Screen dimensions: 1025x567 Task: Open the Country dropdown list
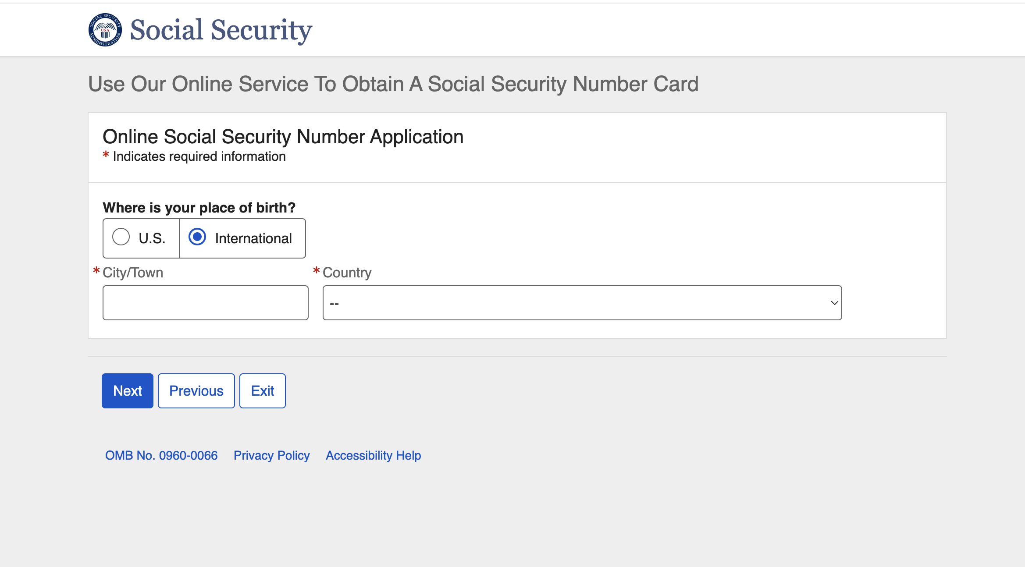[582, 303]
